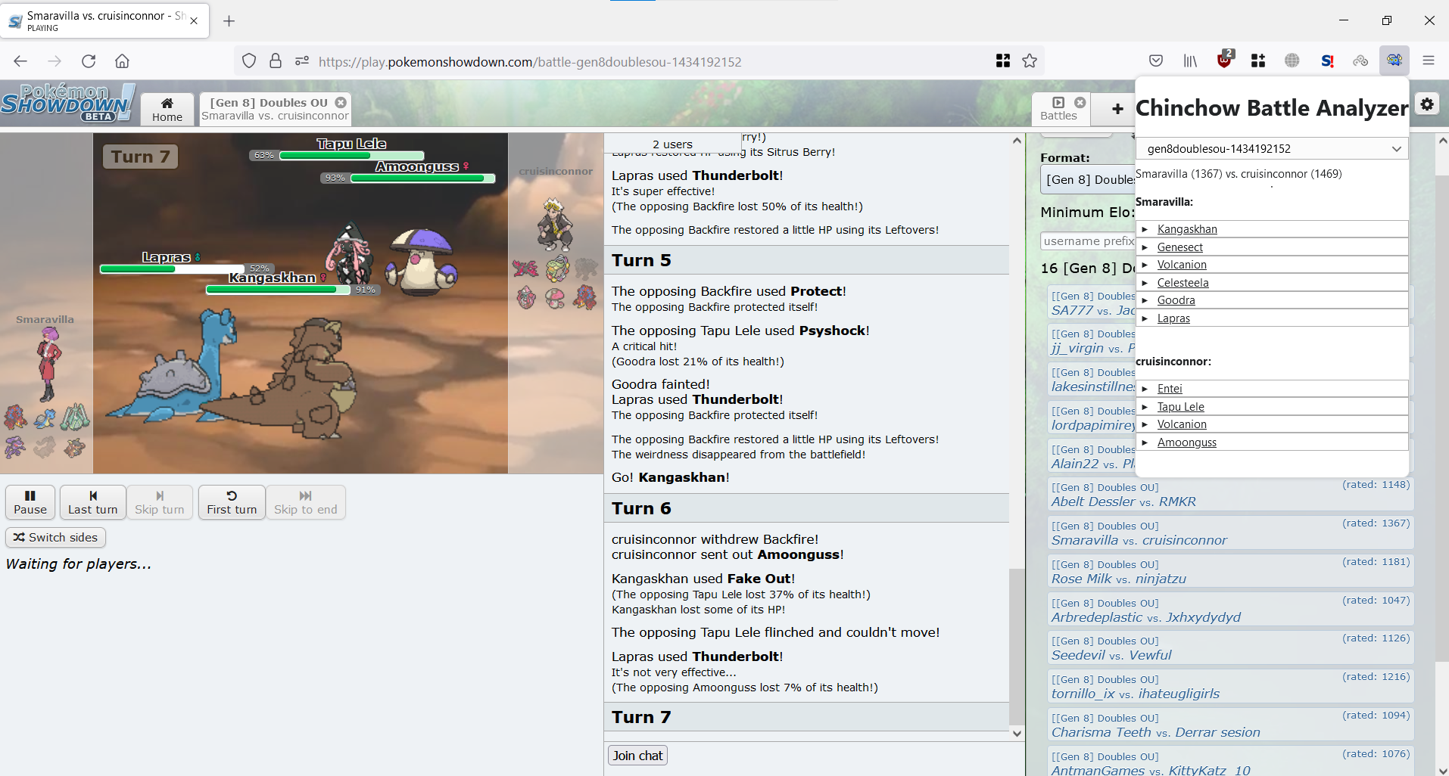The image size is (1449, 776).
Task: Click the cruisinconnor trainer avatar
Action: point(555,224)
